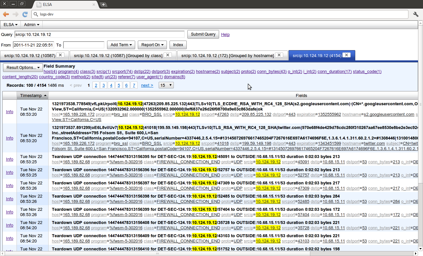This screenshot has width=423, height=256.
Task: Jump to results page 7
Action: coord(134,85)
